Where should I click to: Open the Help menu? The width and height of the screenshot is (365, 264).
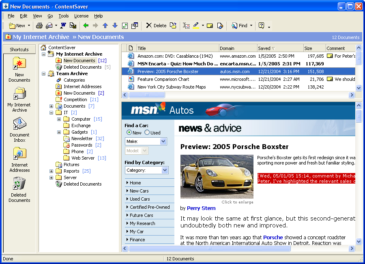(x=99, y=16)
